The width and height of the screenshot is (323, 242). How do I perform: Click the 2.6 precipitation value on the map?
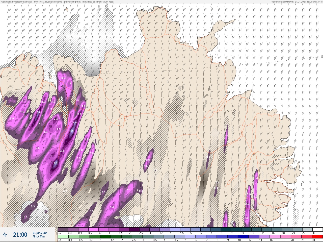[79, 114]
